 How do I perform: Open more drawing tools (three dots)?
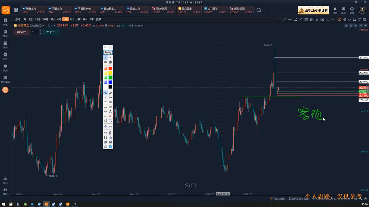[x=333, y=19]
